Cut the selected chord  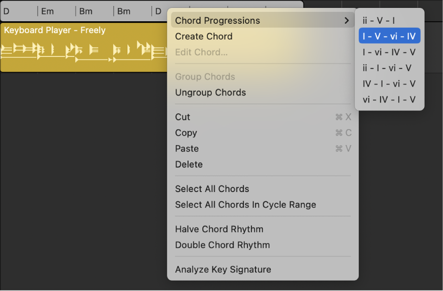pyautogui.click(x=182, y=117)
